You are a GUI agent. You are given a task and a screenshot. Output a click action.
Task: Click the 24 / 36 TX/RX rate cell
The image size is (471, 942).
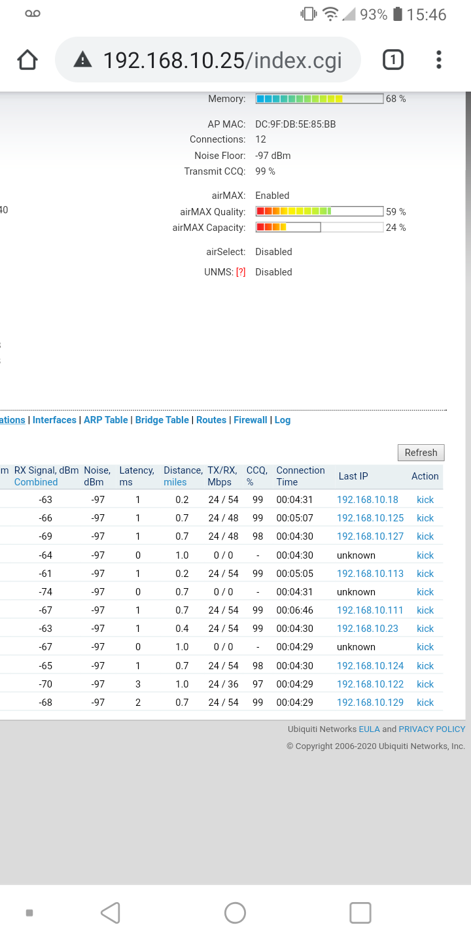click(223, 684)
